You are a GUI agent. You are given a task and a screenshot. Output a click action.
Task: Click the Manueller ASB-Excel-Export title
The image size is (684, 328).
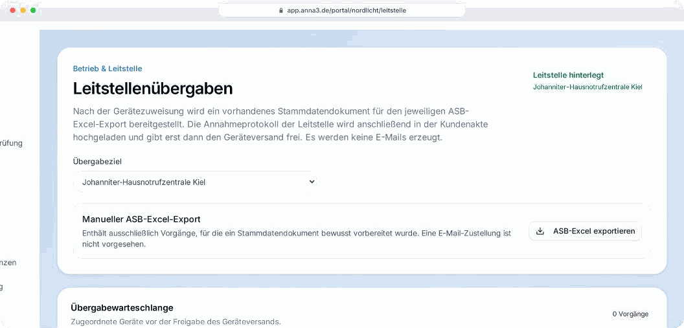pyautogui.click(x=141, y=219)
